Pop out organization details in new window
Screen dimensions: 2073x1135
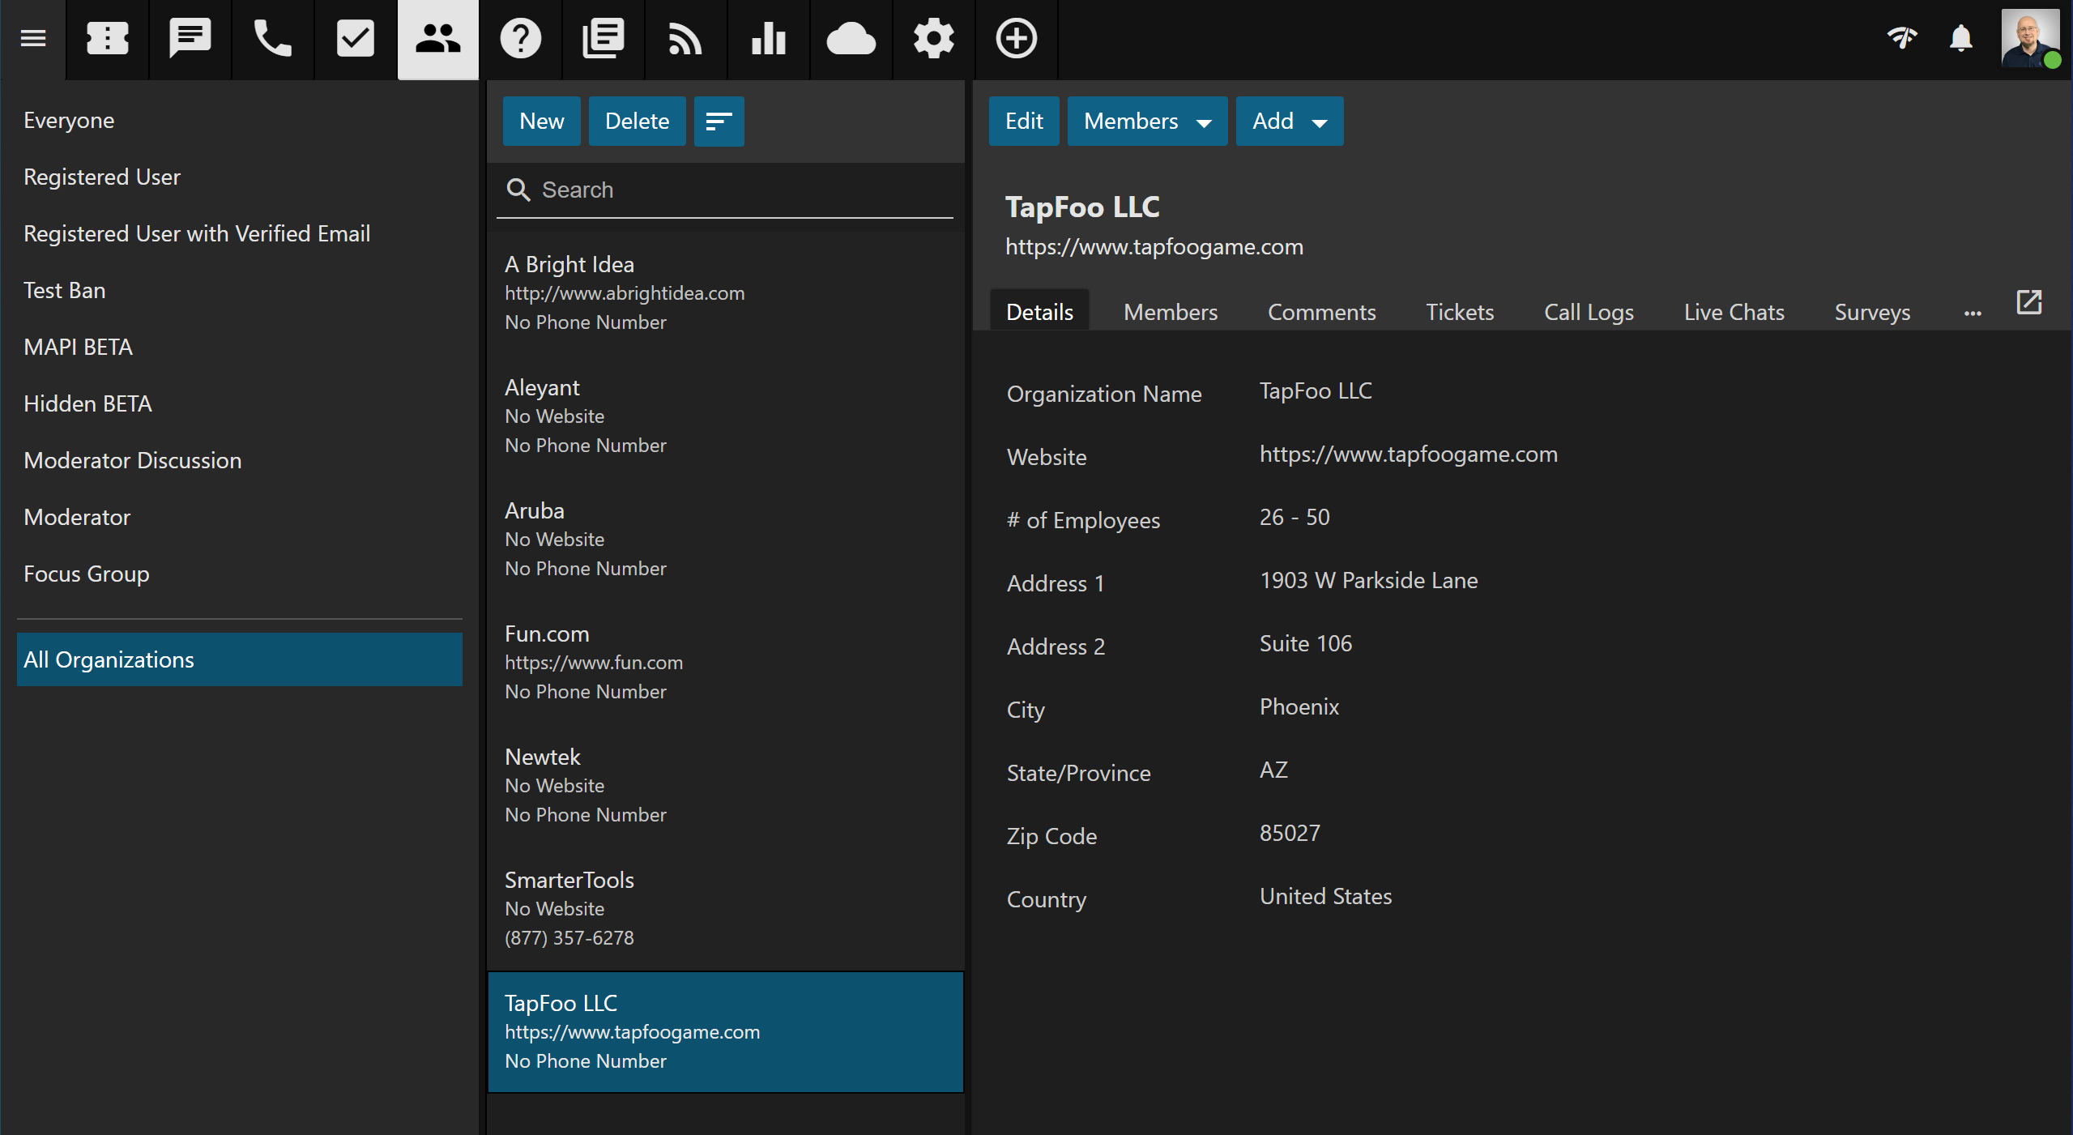coord(2029,302)
